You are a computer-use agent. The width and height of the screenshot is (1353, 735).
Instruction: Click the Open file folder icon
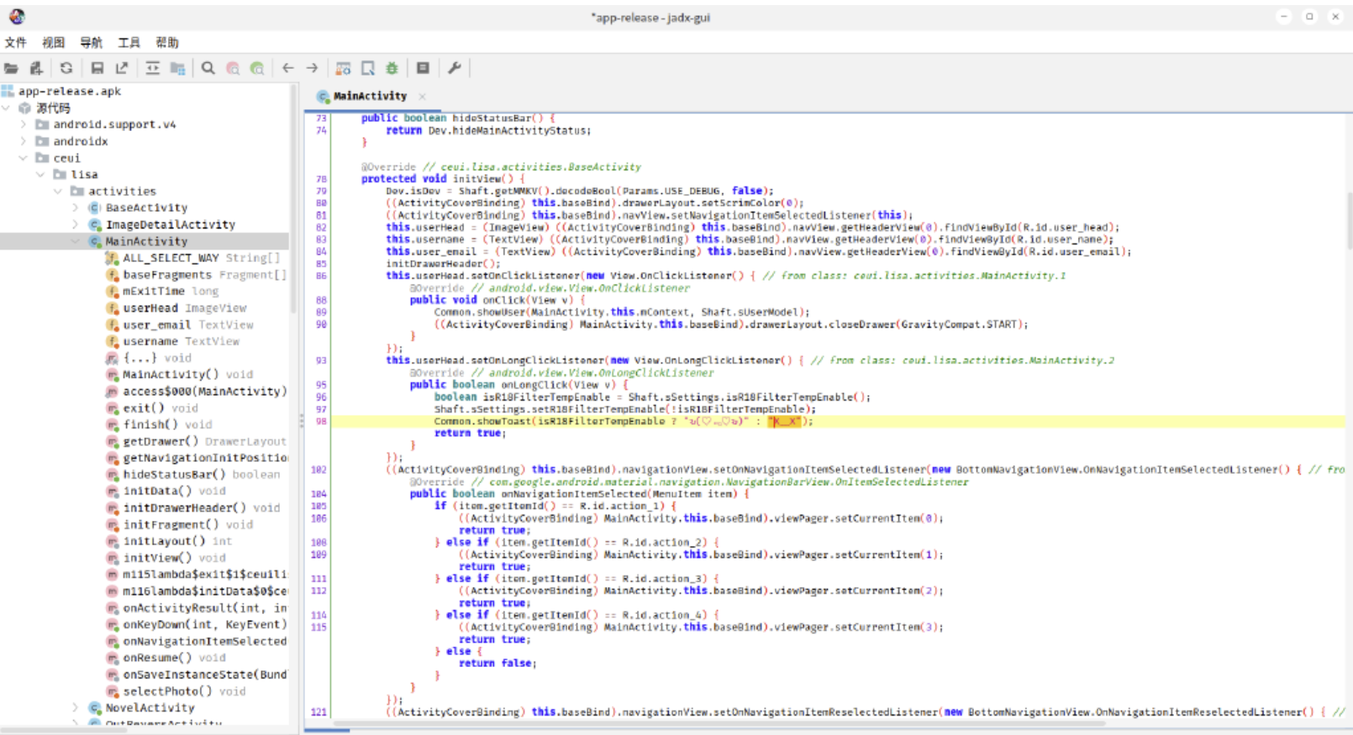[x=12, y=68]
